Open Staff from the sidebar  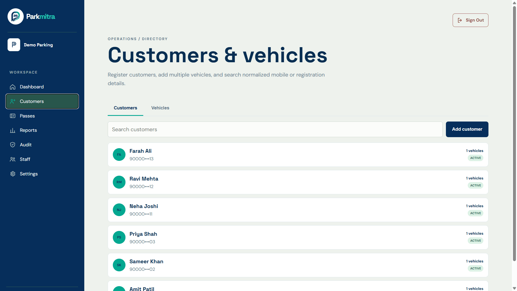[42, 159]
